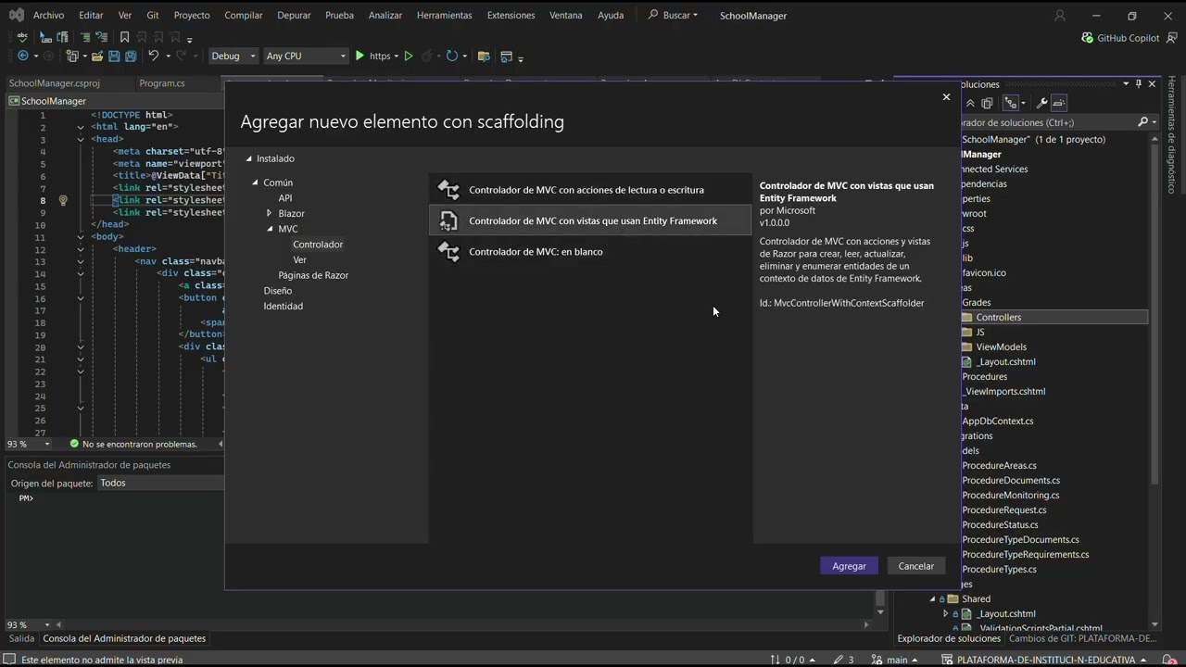
Task: Open ProcedureRequest.cs in Solution Explorer
Action: pyautogui.click(x=1003, y=510)
